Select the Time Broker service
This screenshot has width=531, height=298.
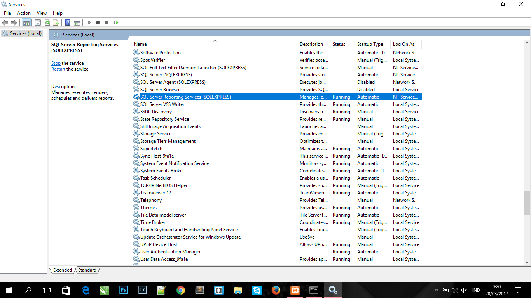(277, 222)
